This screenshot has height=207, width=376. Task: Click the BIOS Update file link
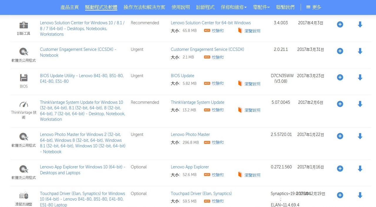tap(182, 76)
